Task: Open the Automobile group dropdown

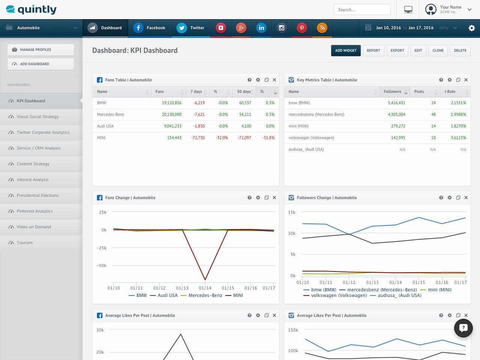Action: (41, 28)
